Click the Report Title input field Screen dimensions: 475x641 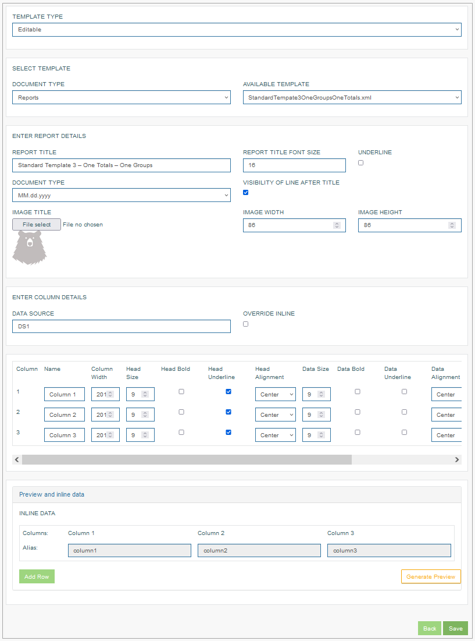pyautogui.click(x=121, y=165)
